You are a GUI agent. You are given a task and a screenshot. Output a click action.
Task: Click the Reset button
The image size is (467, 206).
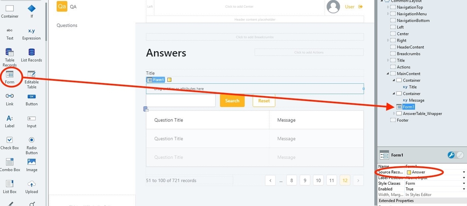point(264,100)
